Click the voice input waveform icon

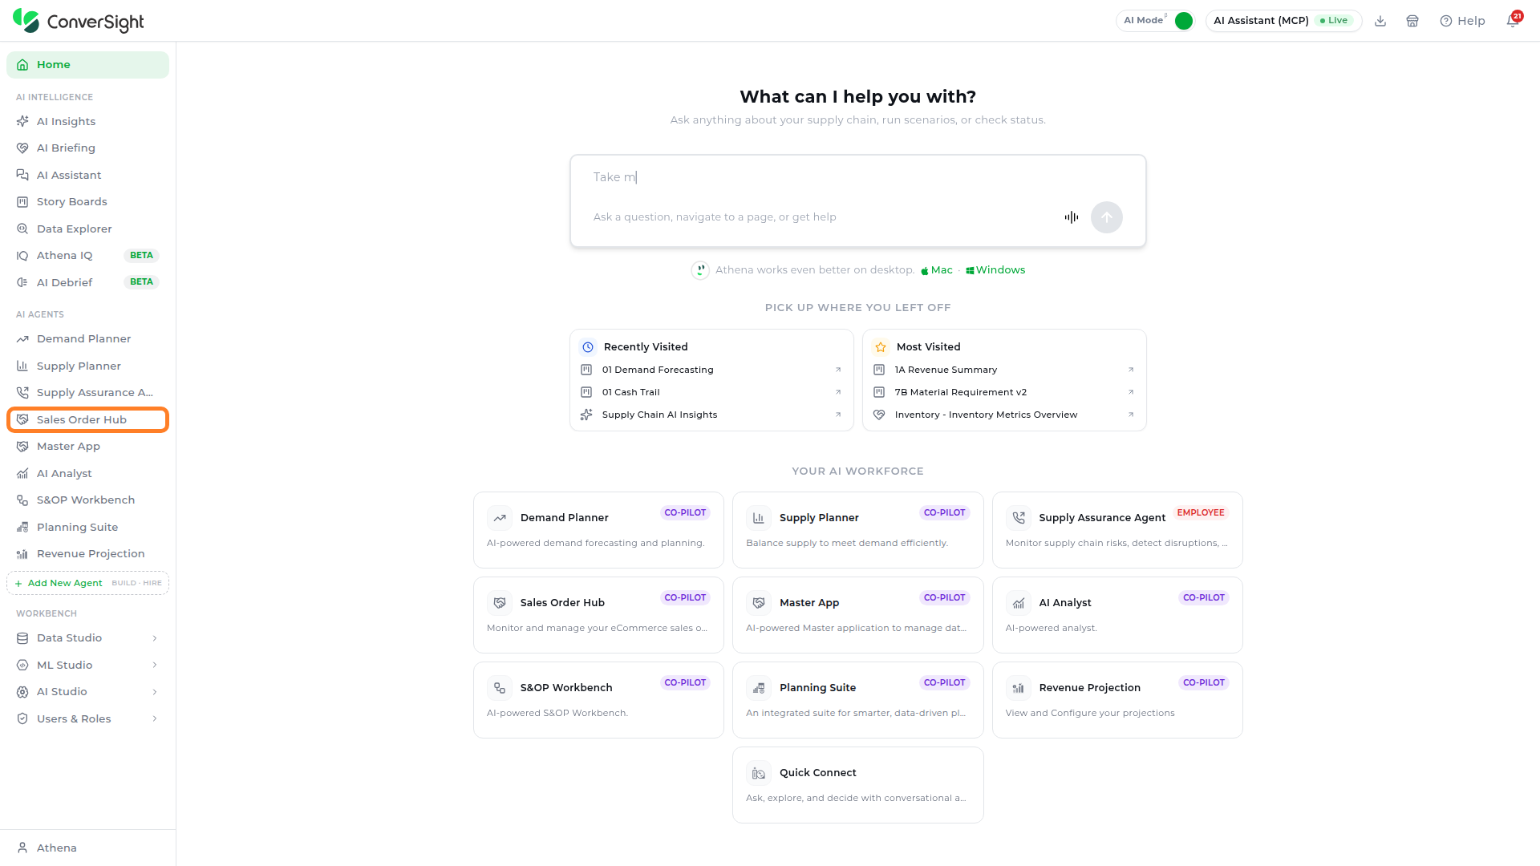(x=1072, y=217)
